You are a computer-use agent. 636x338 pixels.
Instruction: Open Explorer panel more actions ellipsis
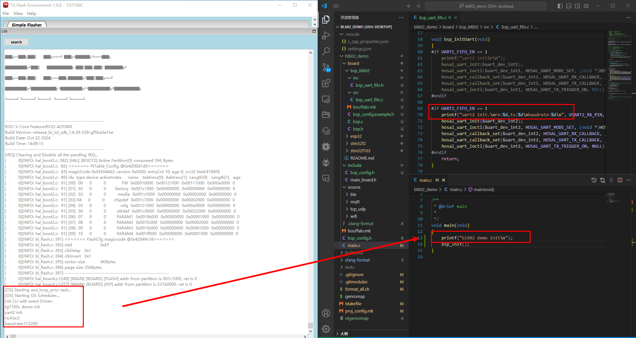click(401, 18)
